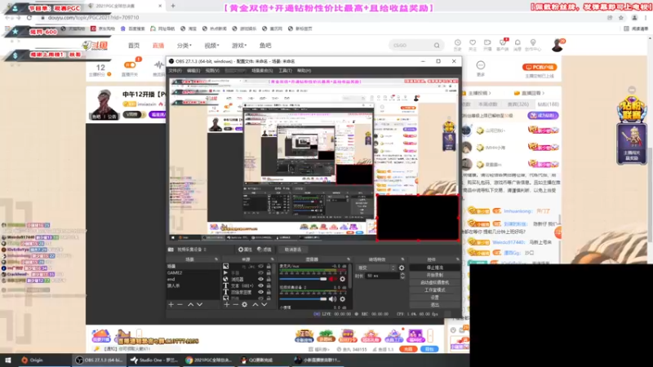Expand Douyu 分类 navigation dropdown
This screenshot has width=653, height=367.
184,46
